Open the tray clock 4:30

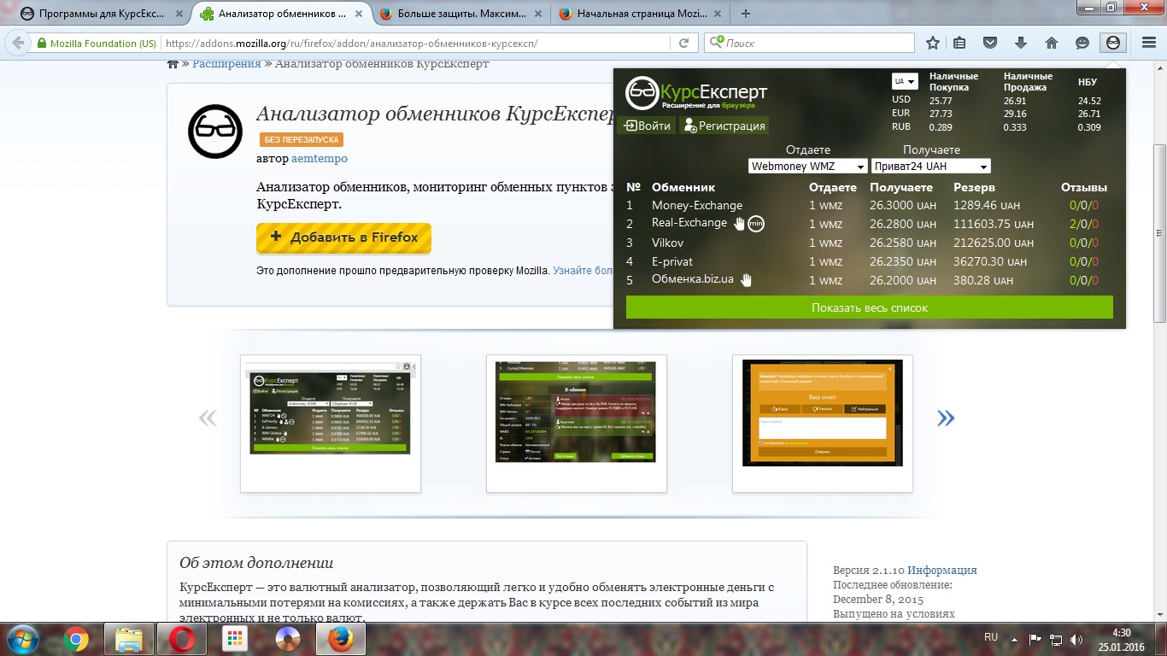(1121, 639)
